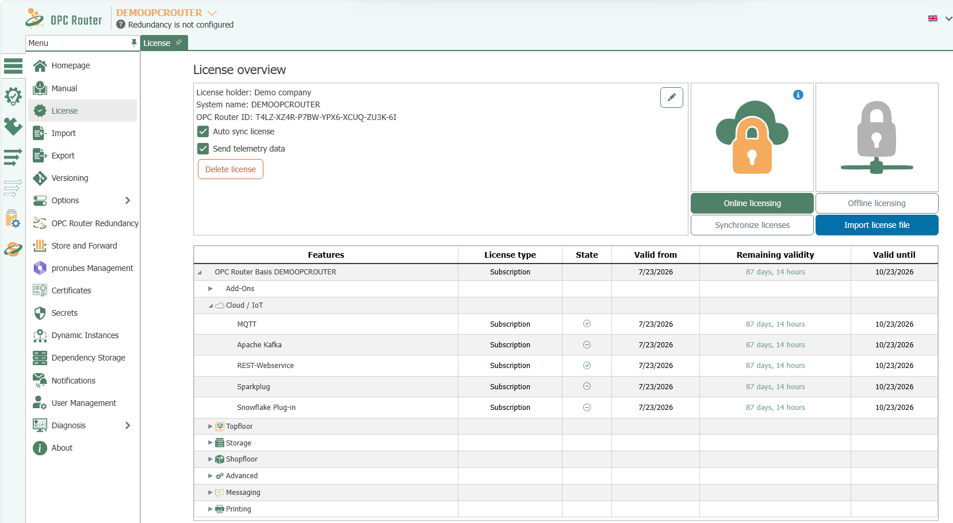This screenshot has height=523, width=953.
Task: Toggle the Auto sync license checkbox
Action: click(x=203, y=131)
